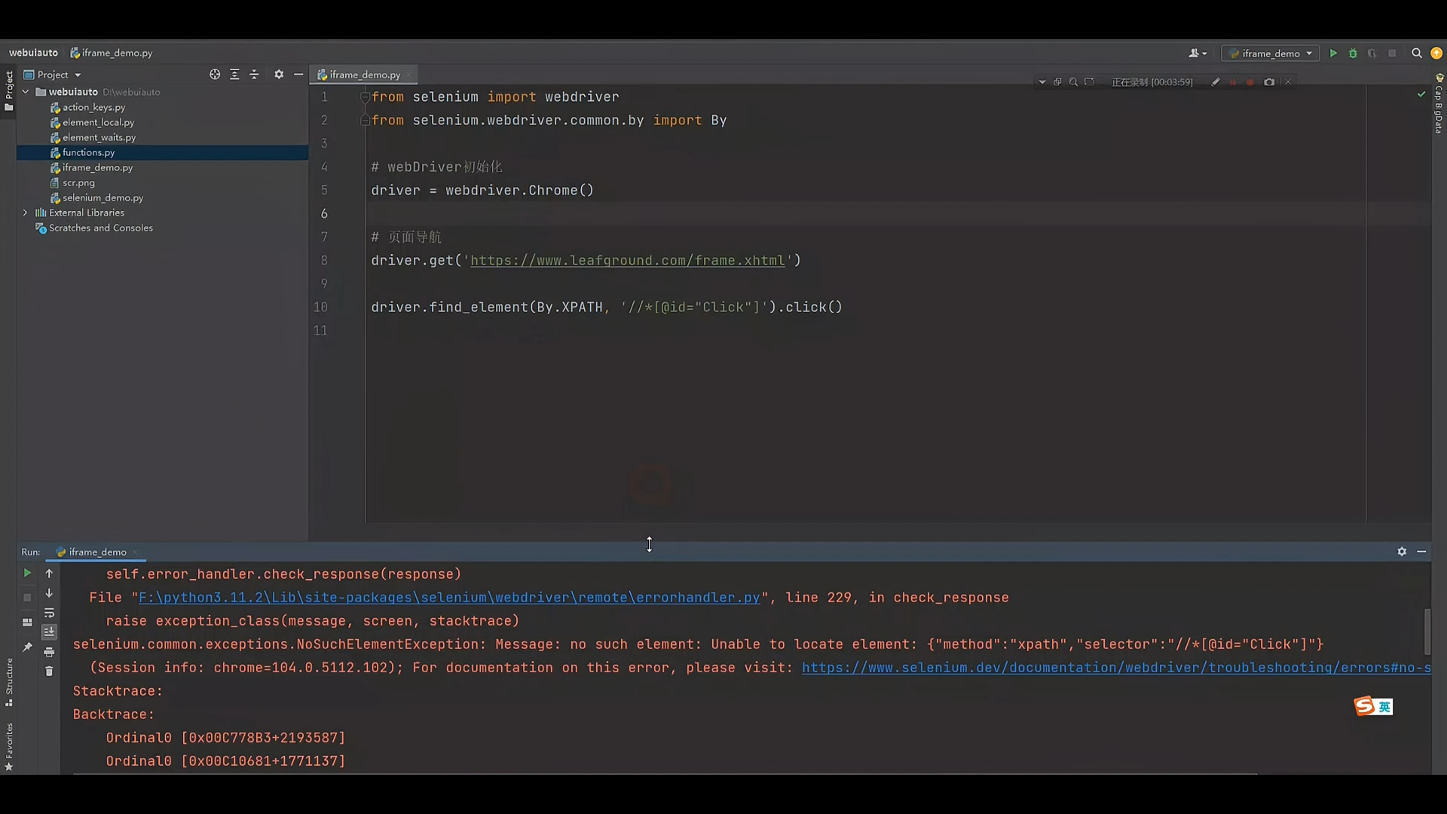
Task: Click Select Opened File target icon
Action: coord(215,75)
